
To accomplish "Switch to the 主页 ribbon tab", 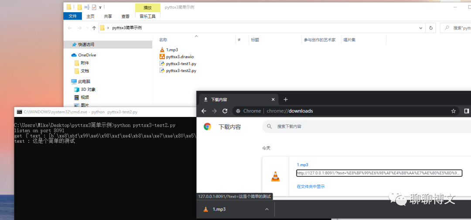I will tap(90, 16).
